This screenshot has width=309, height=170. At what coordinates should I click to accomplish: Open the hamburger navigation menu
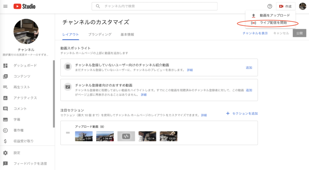[5, 6]
